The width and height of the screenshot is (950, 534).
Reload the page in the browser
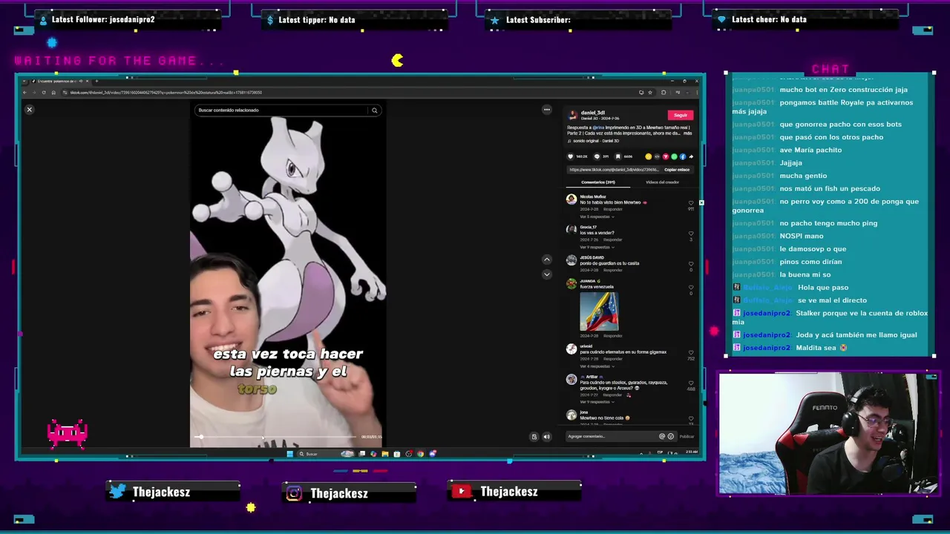pyautogui.click(x=44, y=93)
